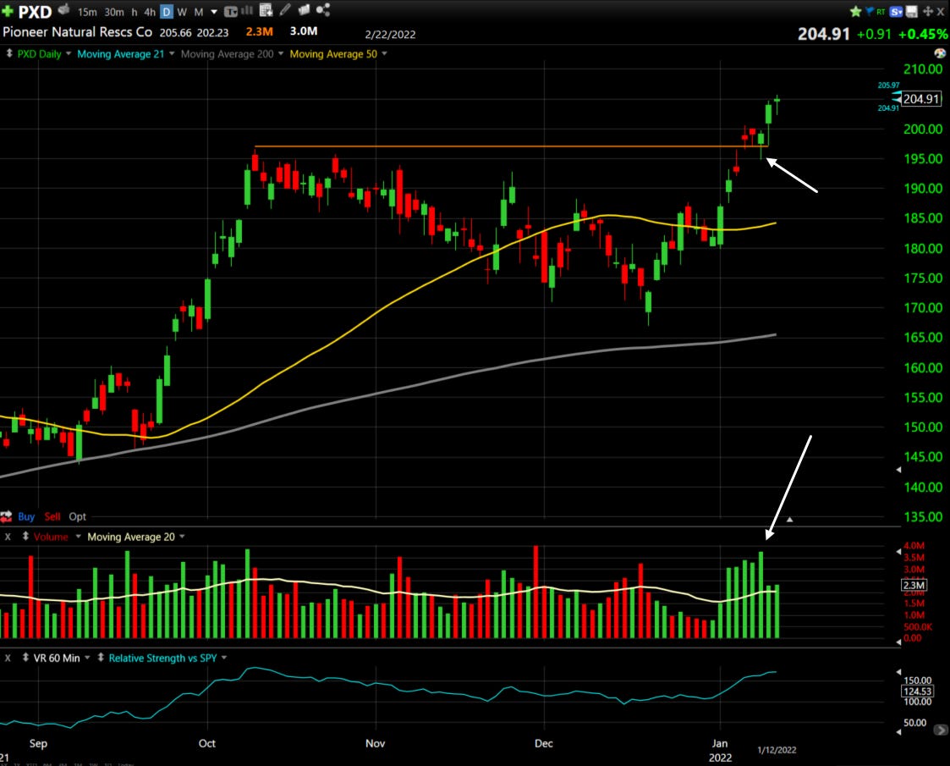Click the chart template T icon
950x766 pixels.
pyautogui.click(x=231, y=12)
